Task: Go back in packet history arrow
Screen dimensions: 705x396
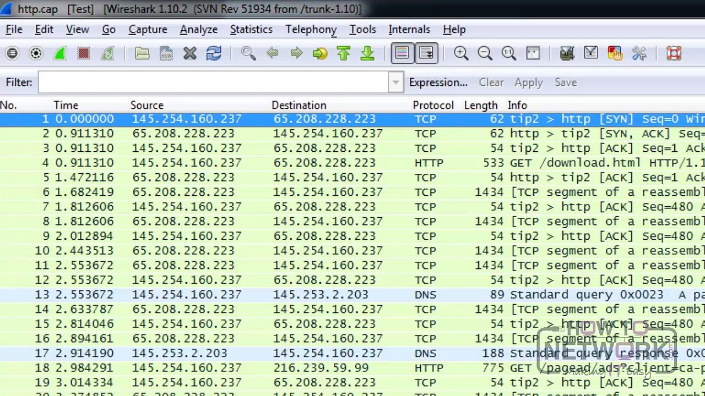Action: click(x=272, y=53)
